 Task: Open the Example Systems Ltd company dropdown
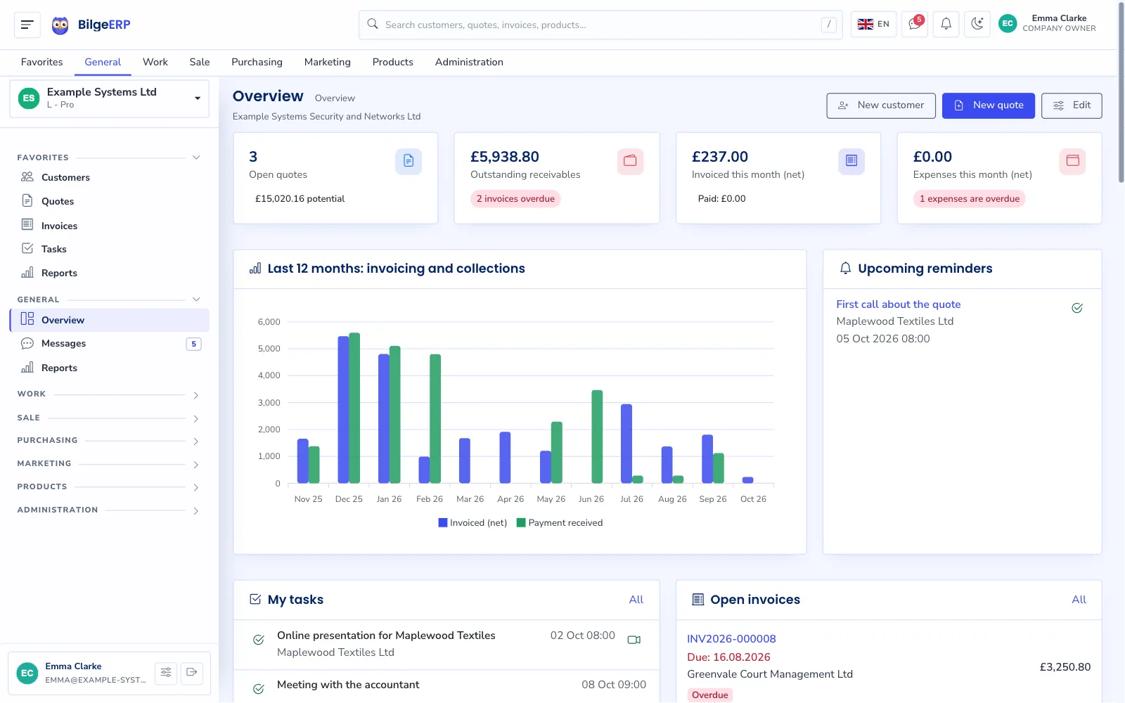point(109,98)
